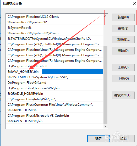
Task: Select the WindowsPowerShell\v1.0\ path entry
Action: [x=54, y=39]
